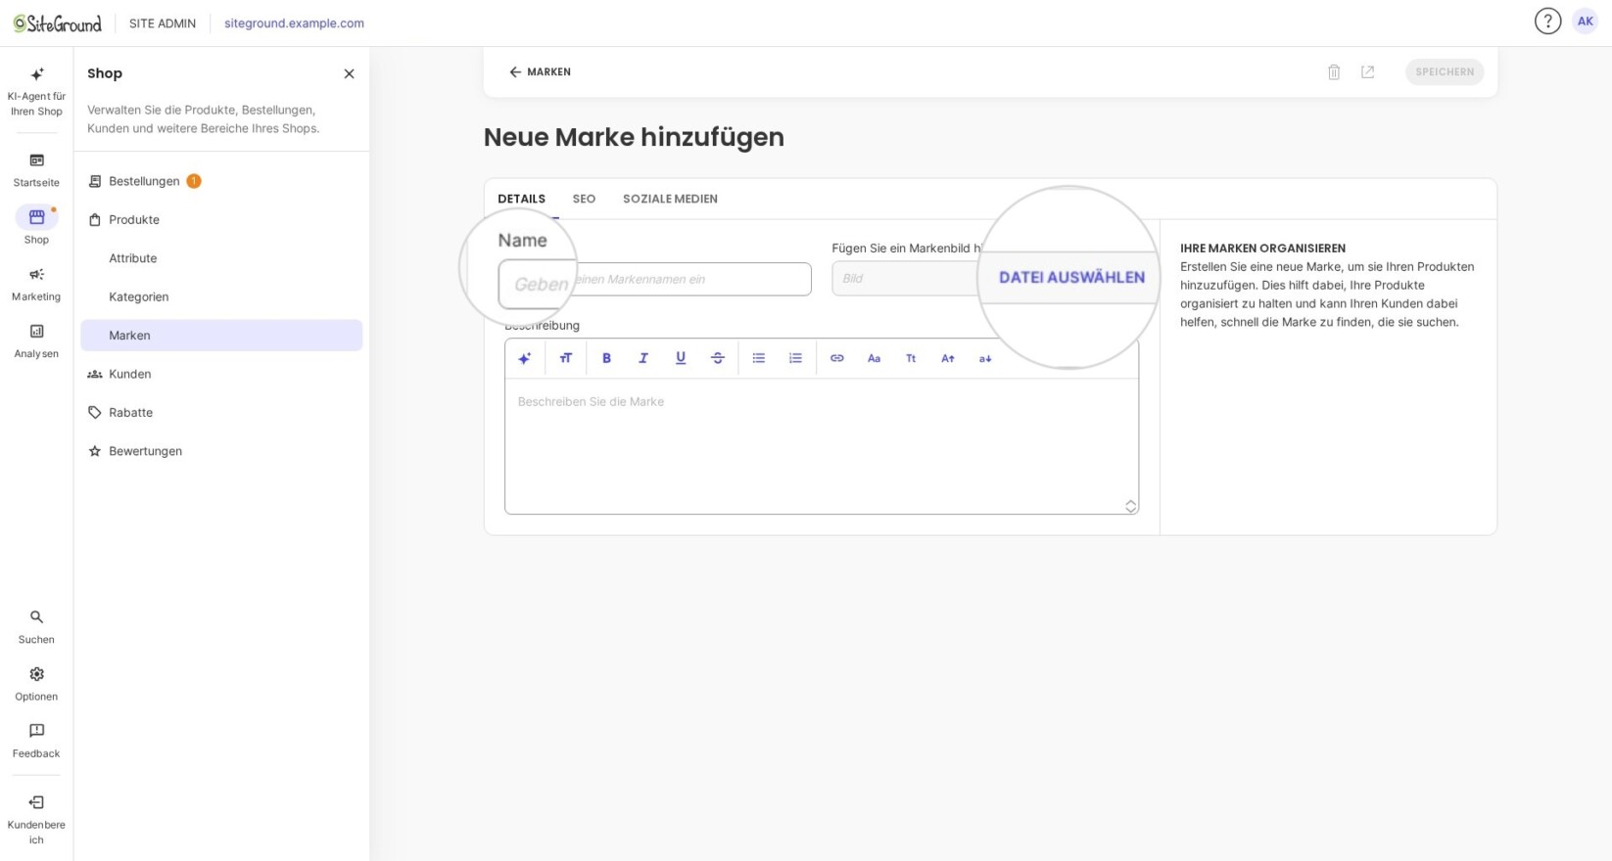Click into the Beschreiben Sie die Marke editor

822,445
